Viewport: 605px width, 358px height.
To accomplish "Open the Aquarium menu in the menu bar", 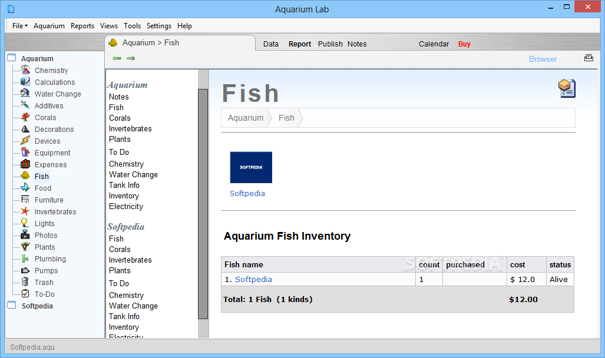I will pyautogui.click(x=49, y=26).
